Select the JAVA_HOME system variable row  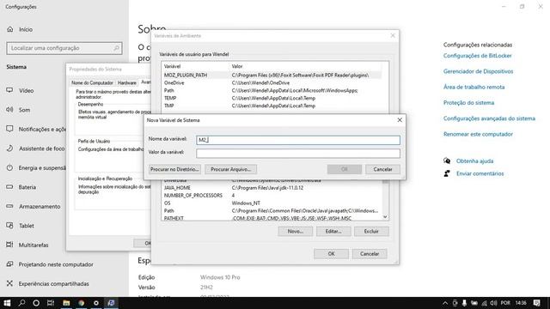click(272, 188)
